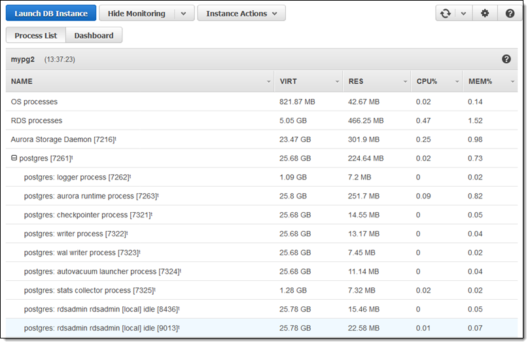Click the Launch DB Instance button
The width and height of the screenshot is (530, 345).
51,13
